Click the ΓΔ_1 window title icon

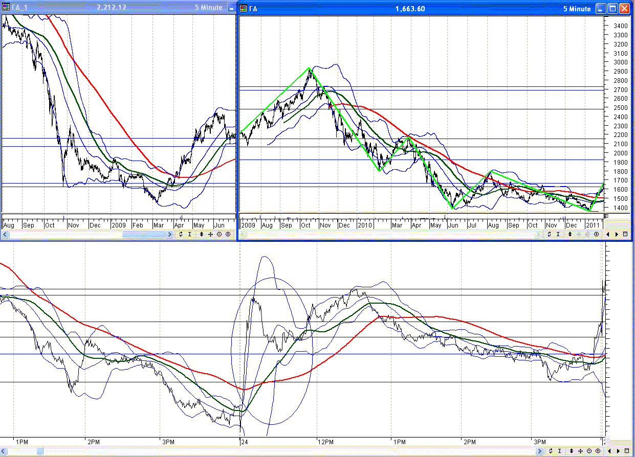(x=6, y=8)
